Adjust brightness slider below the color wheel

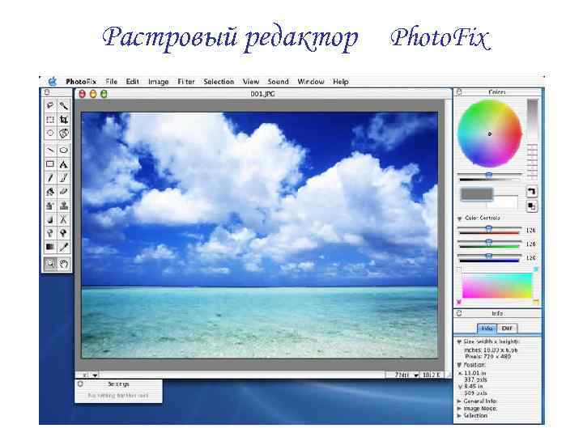pyautogui.click(x=489, y=176)
